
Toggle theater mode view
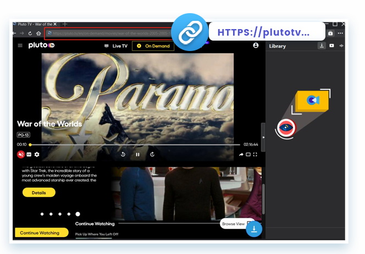click(x=248, y=155)
